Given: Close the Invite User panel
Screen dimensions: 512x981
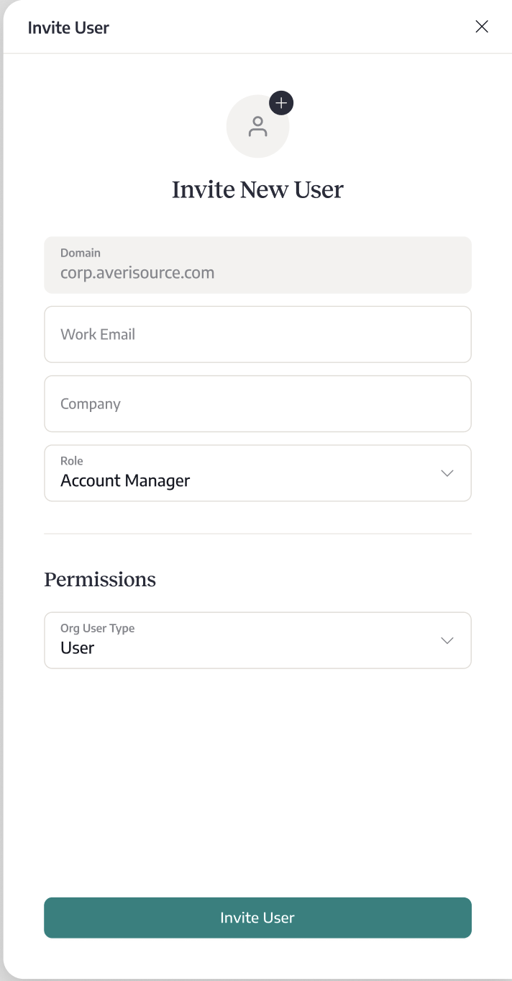Looking at the screenshot, I should pos(482,27).
